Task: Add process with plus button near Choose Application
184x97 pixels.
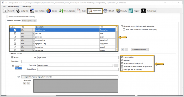Action: (x=122, y=50)
